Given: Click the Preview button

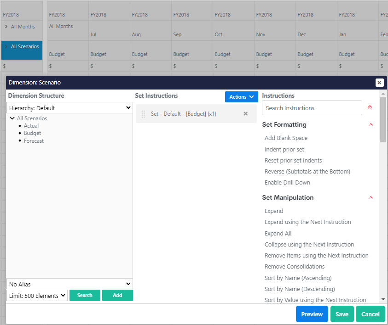Looking at the screenshot, I should [312, 314].
